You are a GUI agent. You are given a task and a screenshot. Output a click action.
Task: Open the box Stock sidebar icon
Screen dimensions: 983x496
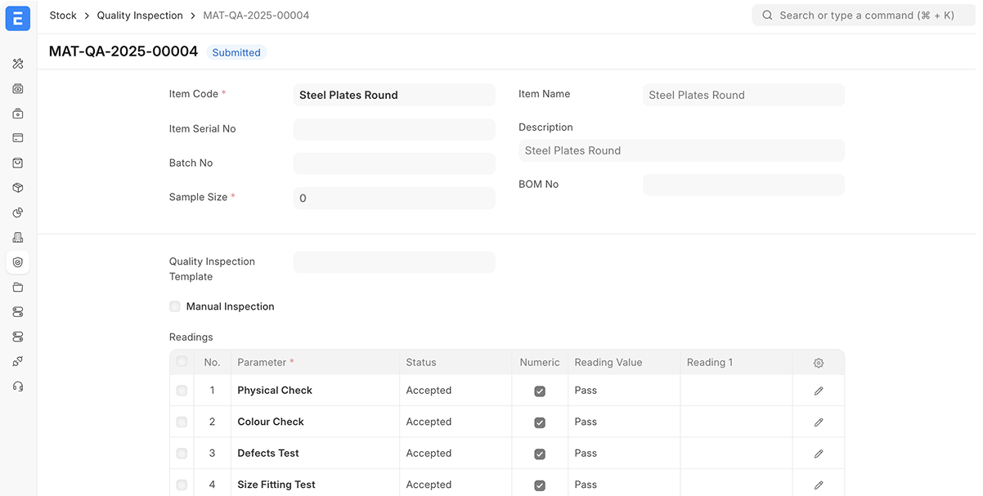[18, 188]
